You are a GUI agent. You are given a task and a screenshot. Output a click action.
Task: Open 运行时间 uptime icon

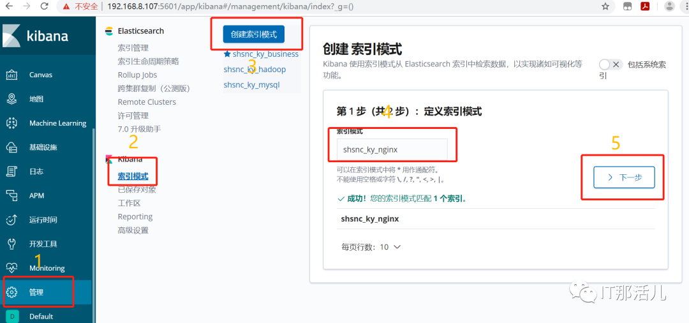[x=11, y=220]
